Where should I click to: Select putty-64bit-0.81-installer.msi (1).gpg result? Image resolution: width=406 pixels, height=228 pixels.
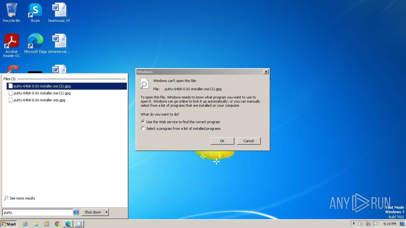click(x=67, y=93)
